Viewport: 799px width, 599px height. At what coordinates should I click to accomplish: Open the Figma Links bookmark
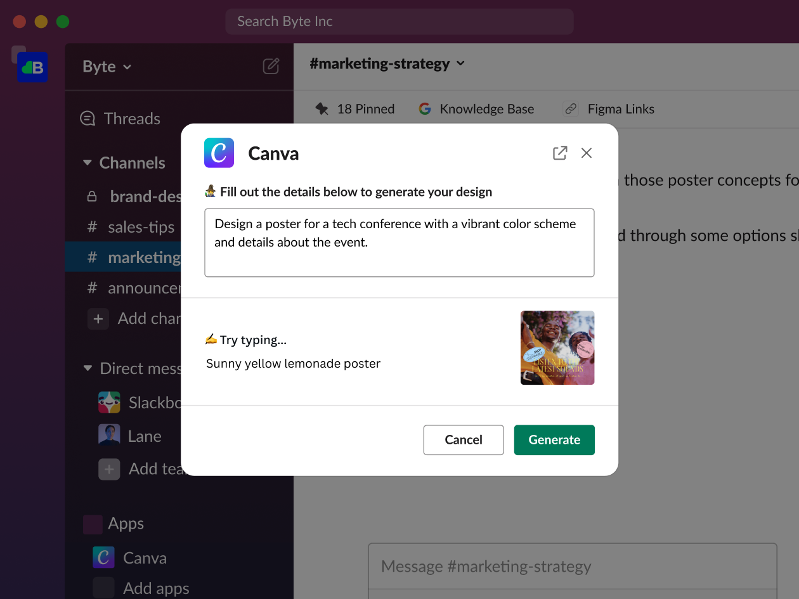[x=609, y=109]
